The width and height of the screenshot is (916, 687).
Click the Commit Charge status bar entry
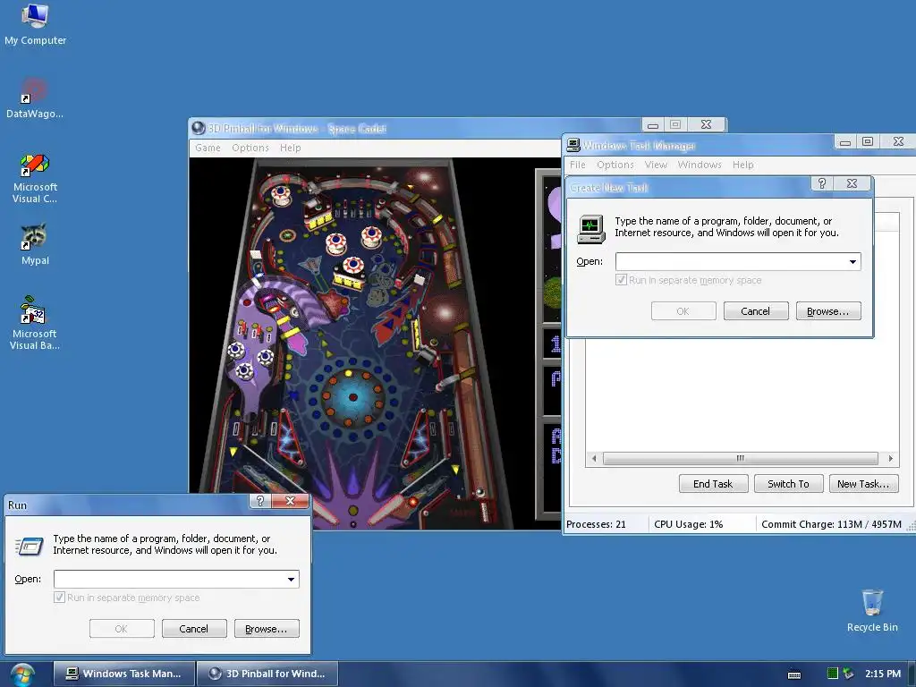831,524
